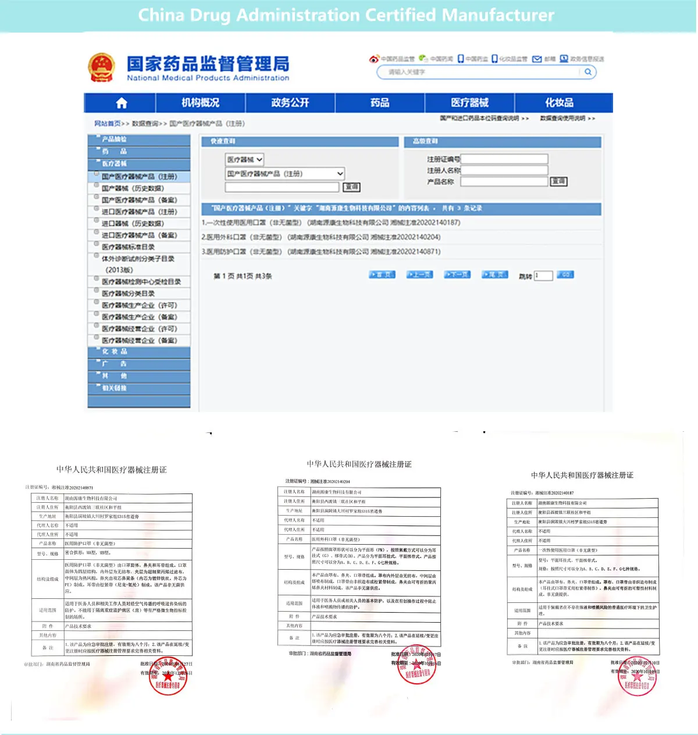The width and height of the screenshot is (698, 735).
Task: Click the search magnifier icon in header
Action: click(x=588, y=72)
